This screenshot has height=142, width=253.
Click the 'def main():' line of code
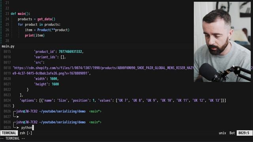point(21,14)
